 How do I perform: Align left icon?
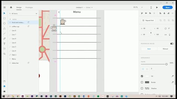click(160, 13)
